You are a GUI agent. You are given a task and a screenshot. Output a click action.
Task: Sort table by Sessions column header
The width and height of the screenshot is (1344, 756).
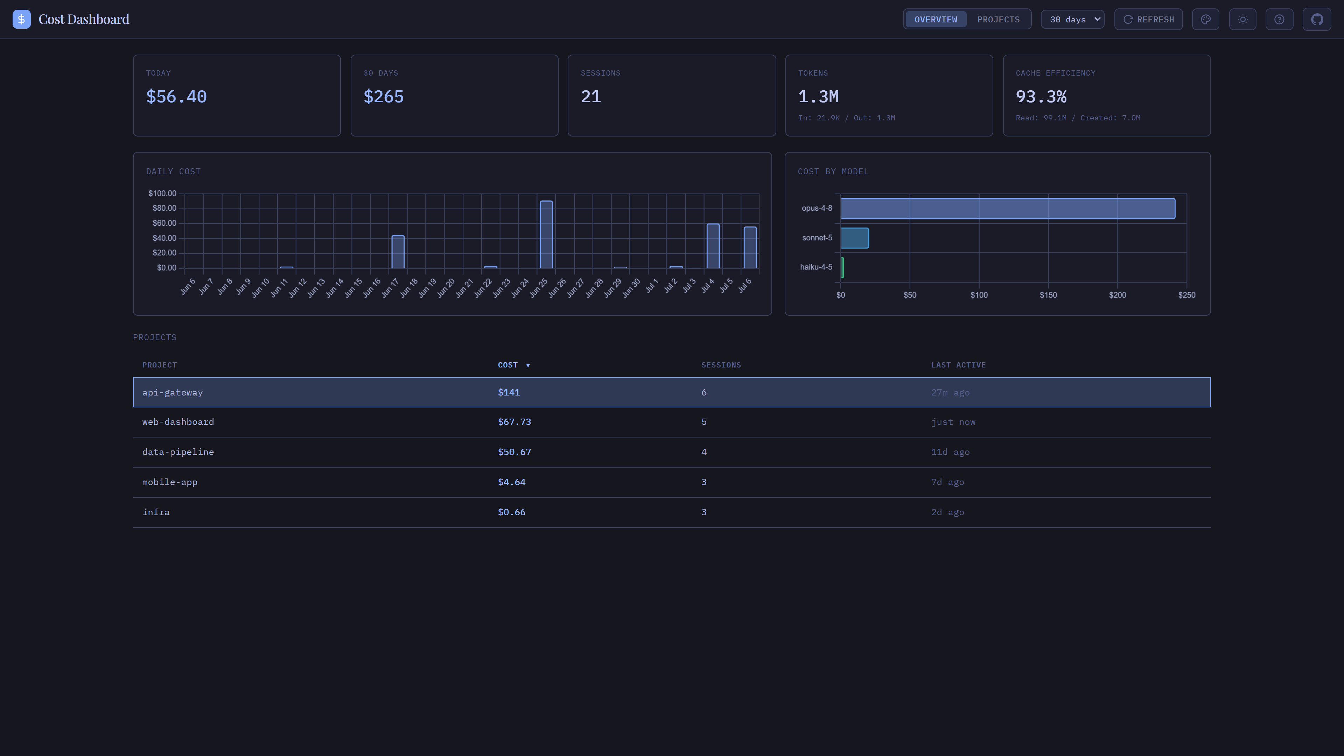pos(721,365)
